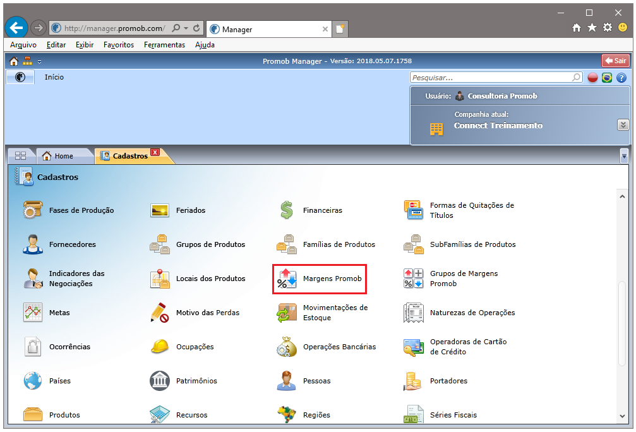Screen dimensions: 636x432
Task: Click the Metas chart icon
Action: pos(33,313)
